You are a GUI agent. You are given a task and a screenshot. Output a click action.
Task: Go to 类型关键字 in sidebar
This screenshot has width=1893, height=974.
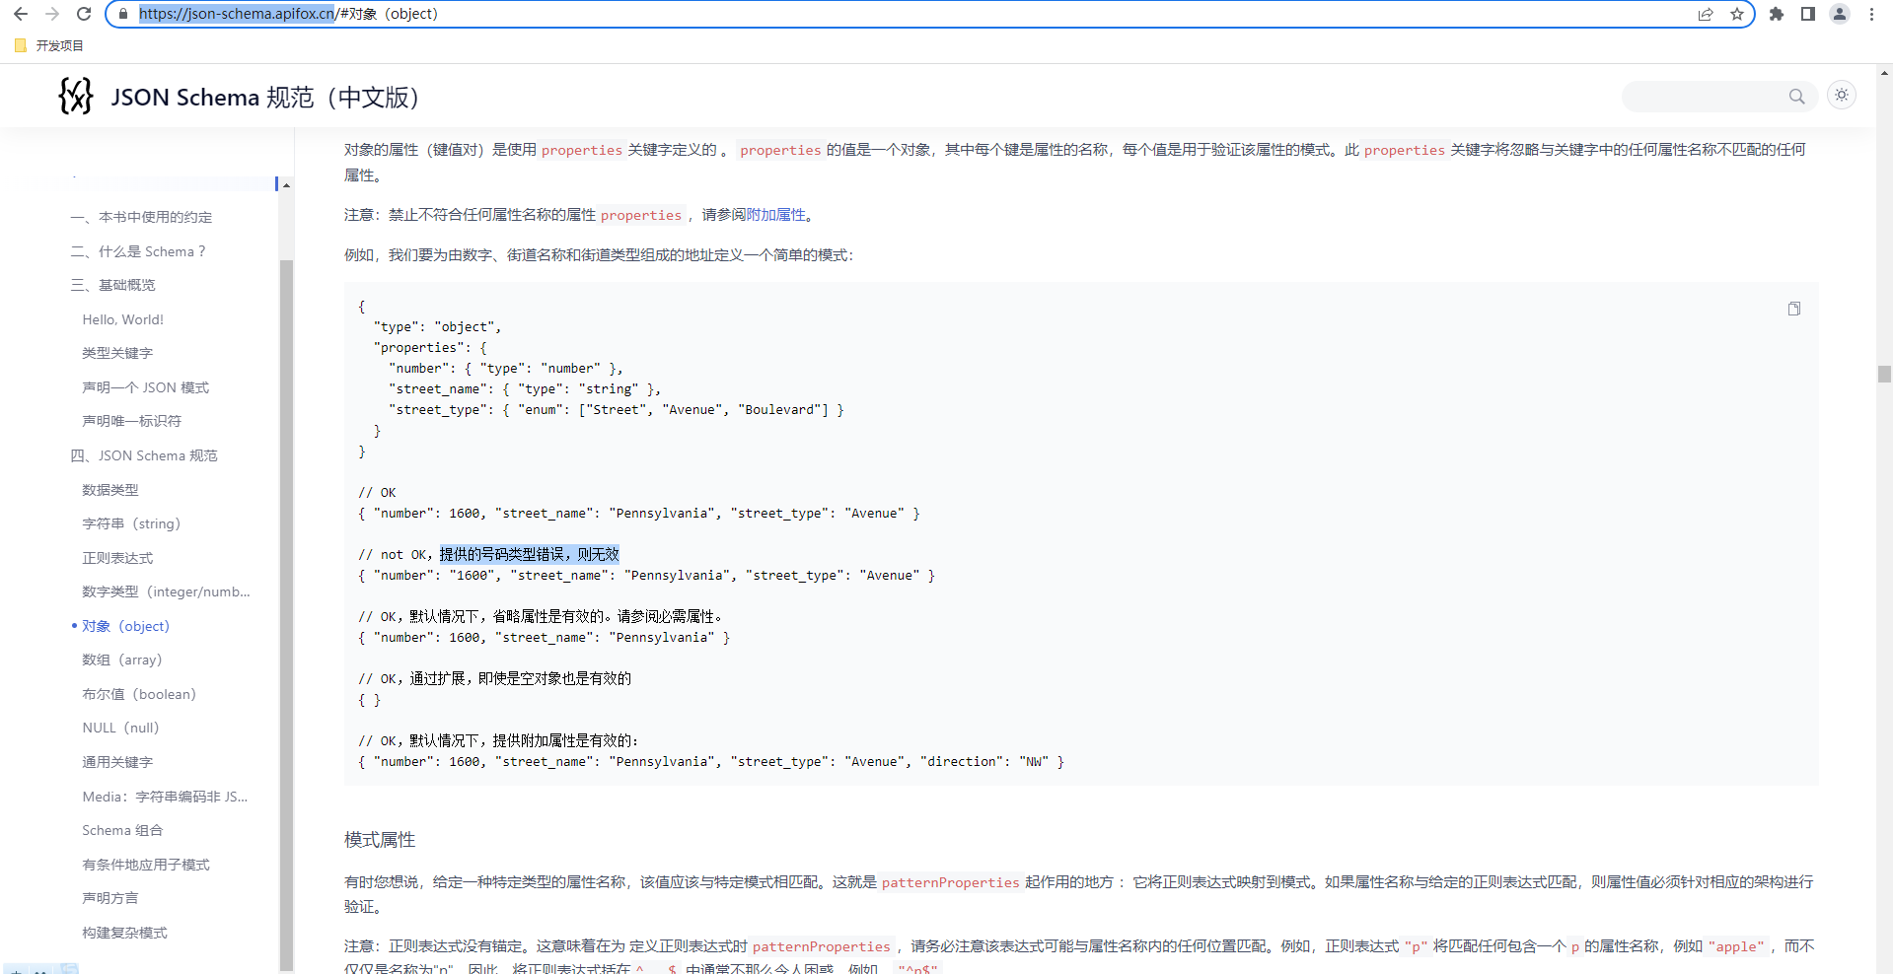(x=117, y=353)
